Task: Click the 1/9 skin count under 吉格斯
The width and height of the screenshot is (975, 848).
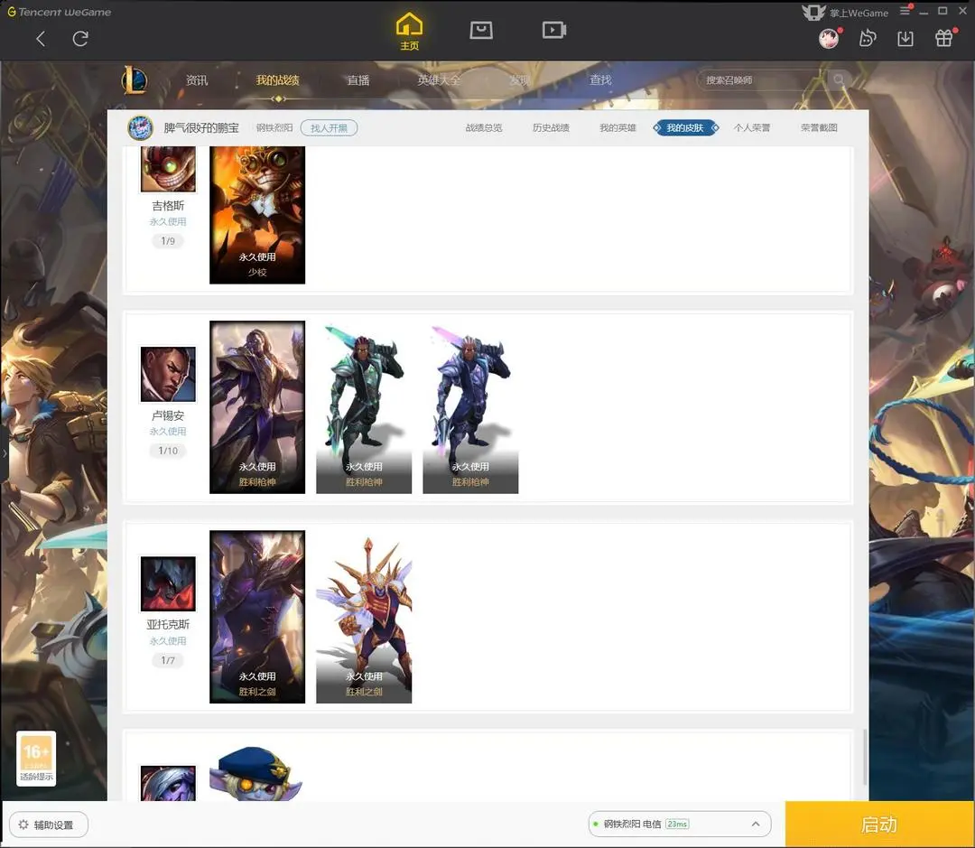Action: [x=168, y=241]
